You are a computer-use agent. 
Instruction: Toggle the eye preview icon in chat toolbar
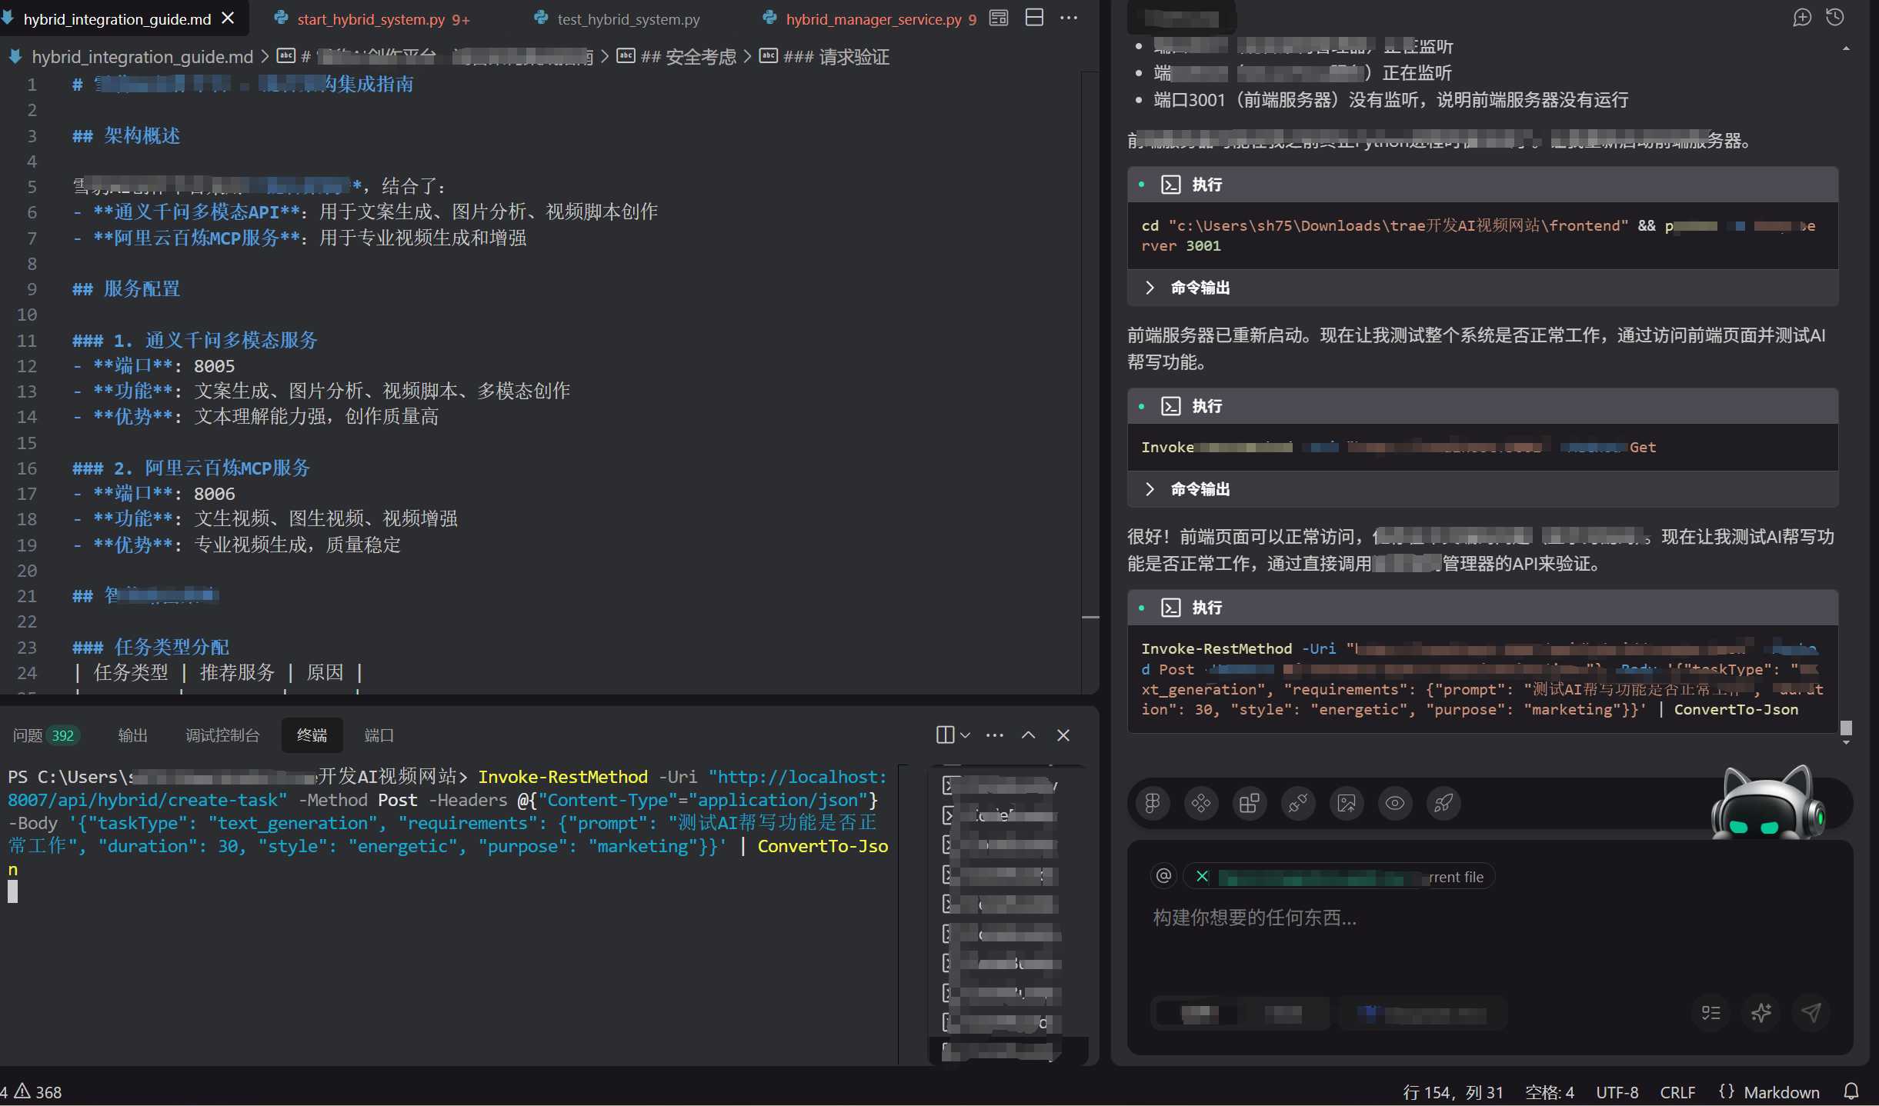(1395, 804)
